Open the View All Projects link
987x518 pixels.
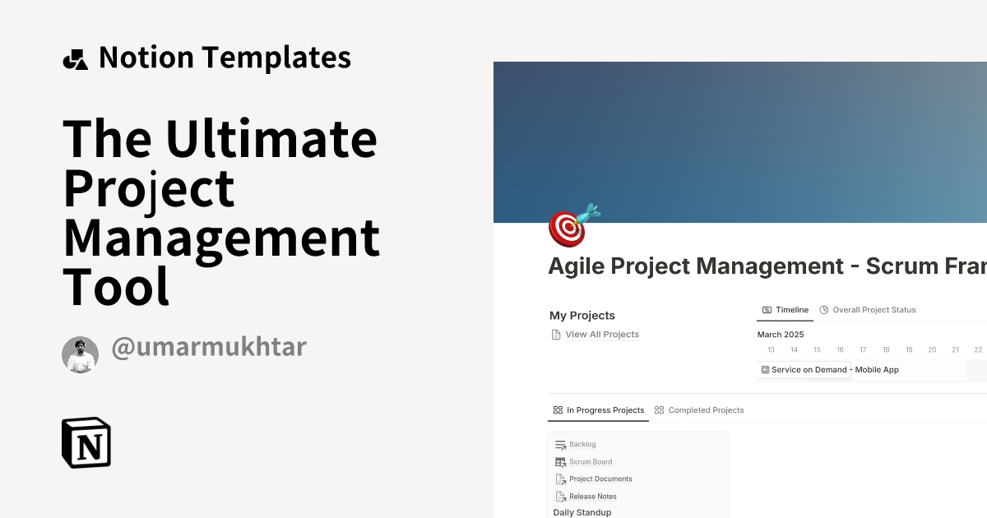click(x=601, y=335)
